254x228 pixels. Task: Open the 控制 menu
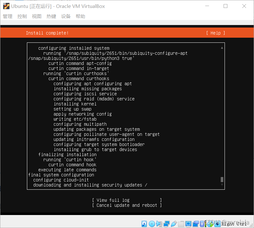coord(22,16)
